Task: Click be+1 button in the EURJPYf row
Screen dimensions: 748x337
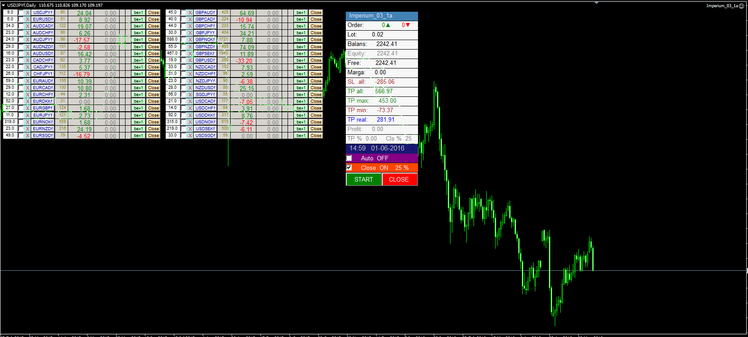Action: [x=138, y=115]
